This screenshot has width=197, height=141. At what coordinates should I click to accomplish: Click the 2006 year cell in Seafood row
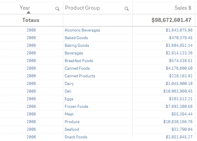31,129
